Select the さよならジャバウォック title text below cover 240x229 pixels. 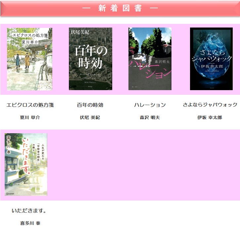coord(210,105)
